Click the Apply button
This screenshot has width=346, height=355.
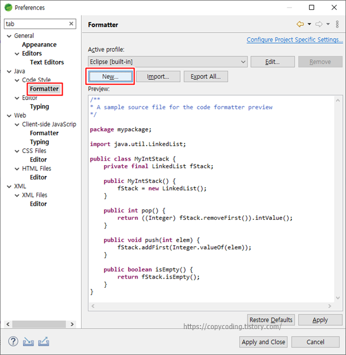click(320, 320)
